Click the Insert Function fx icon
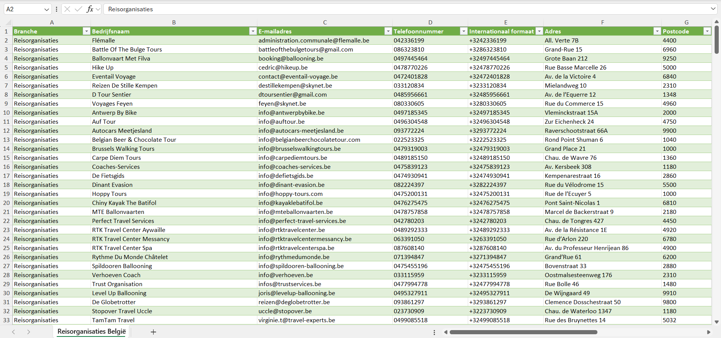The image size is (721, 338). click(x=90, y=9)
